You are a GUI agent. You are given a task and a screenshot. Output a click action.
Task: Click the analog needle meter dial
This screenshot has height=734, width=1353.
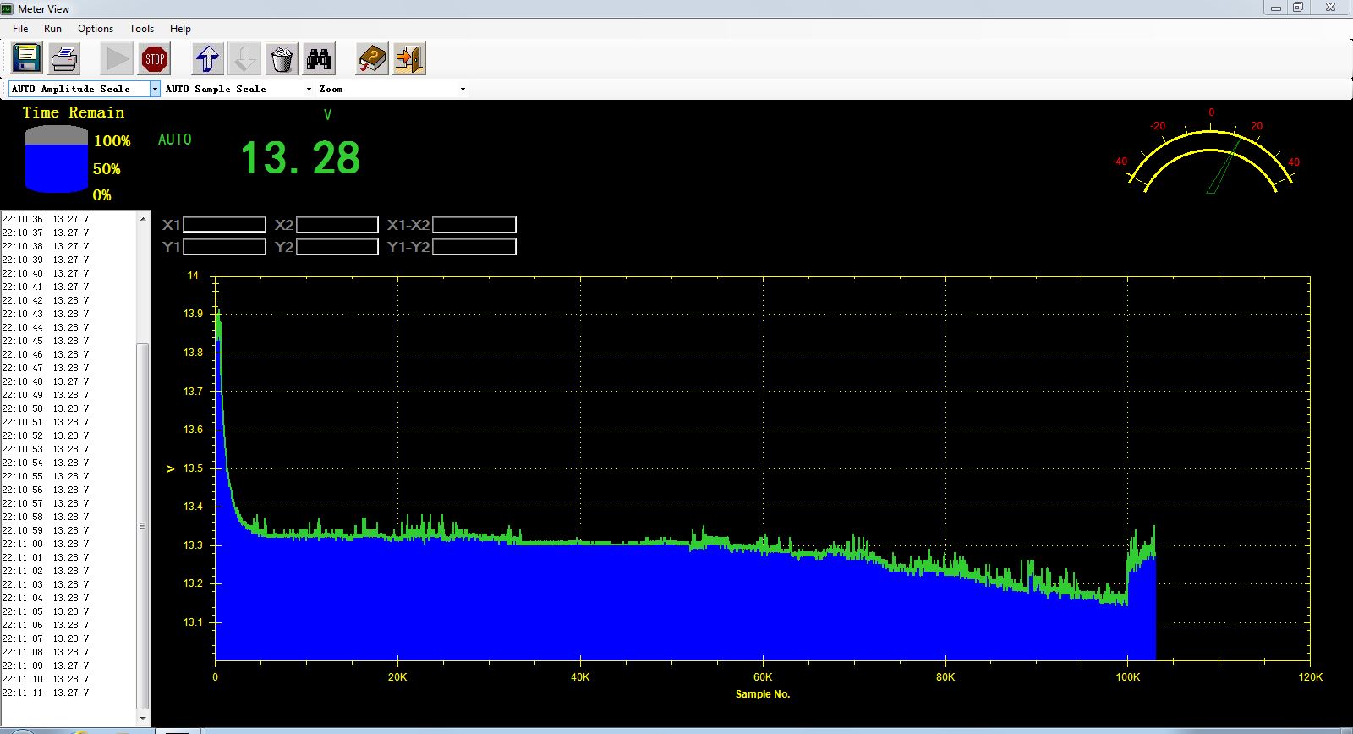(x=1211, y=152)
